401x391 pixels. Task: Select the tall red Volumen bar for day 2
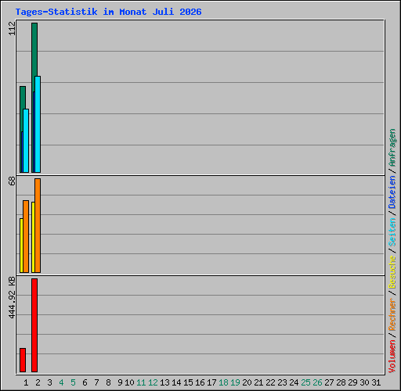[34, 325]
